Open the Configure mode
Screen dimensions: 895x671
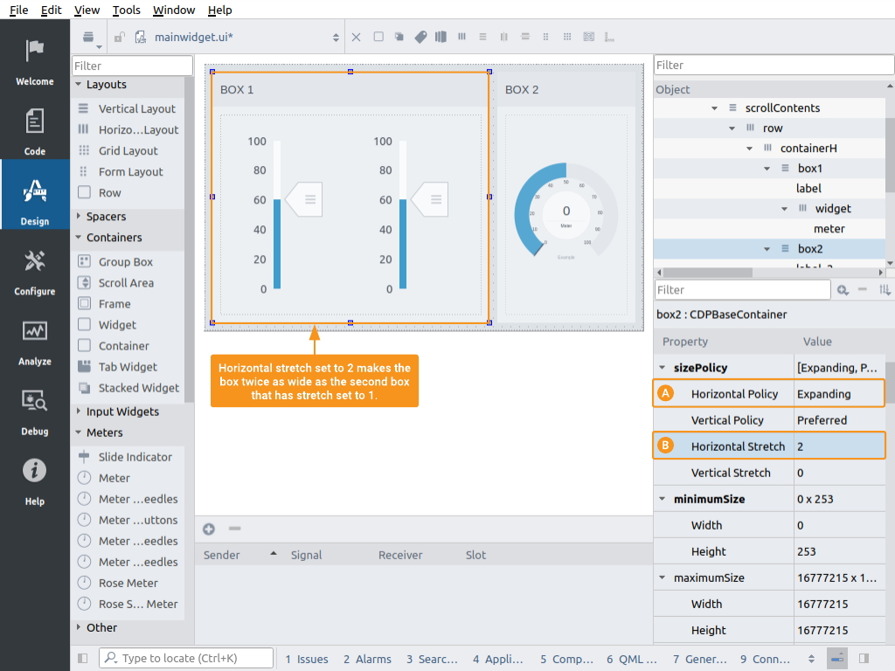point(35,272)
